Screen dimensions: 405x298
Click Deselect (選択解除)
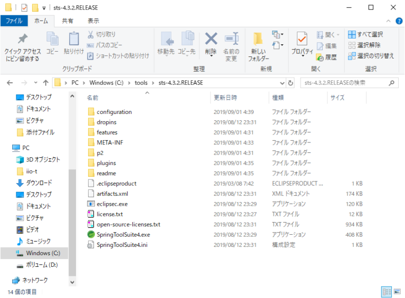point(364,45)
